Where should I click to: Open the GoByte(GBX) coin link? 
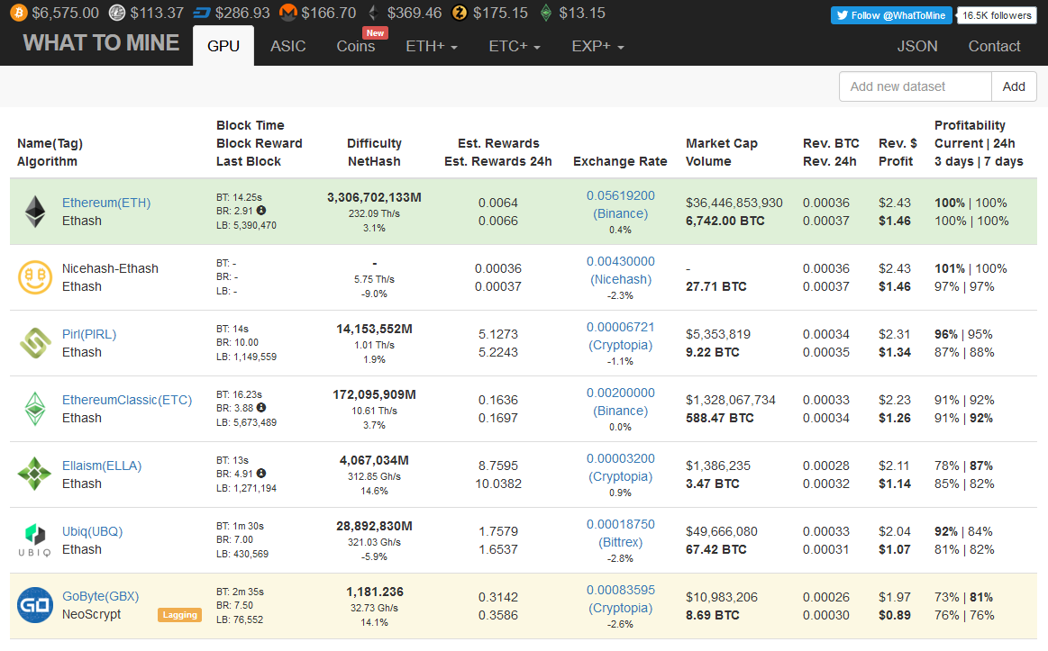pos(100,596)
